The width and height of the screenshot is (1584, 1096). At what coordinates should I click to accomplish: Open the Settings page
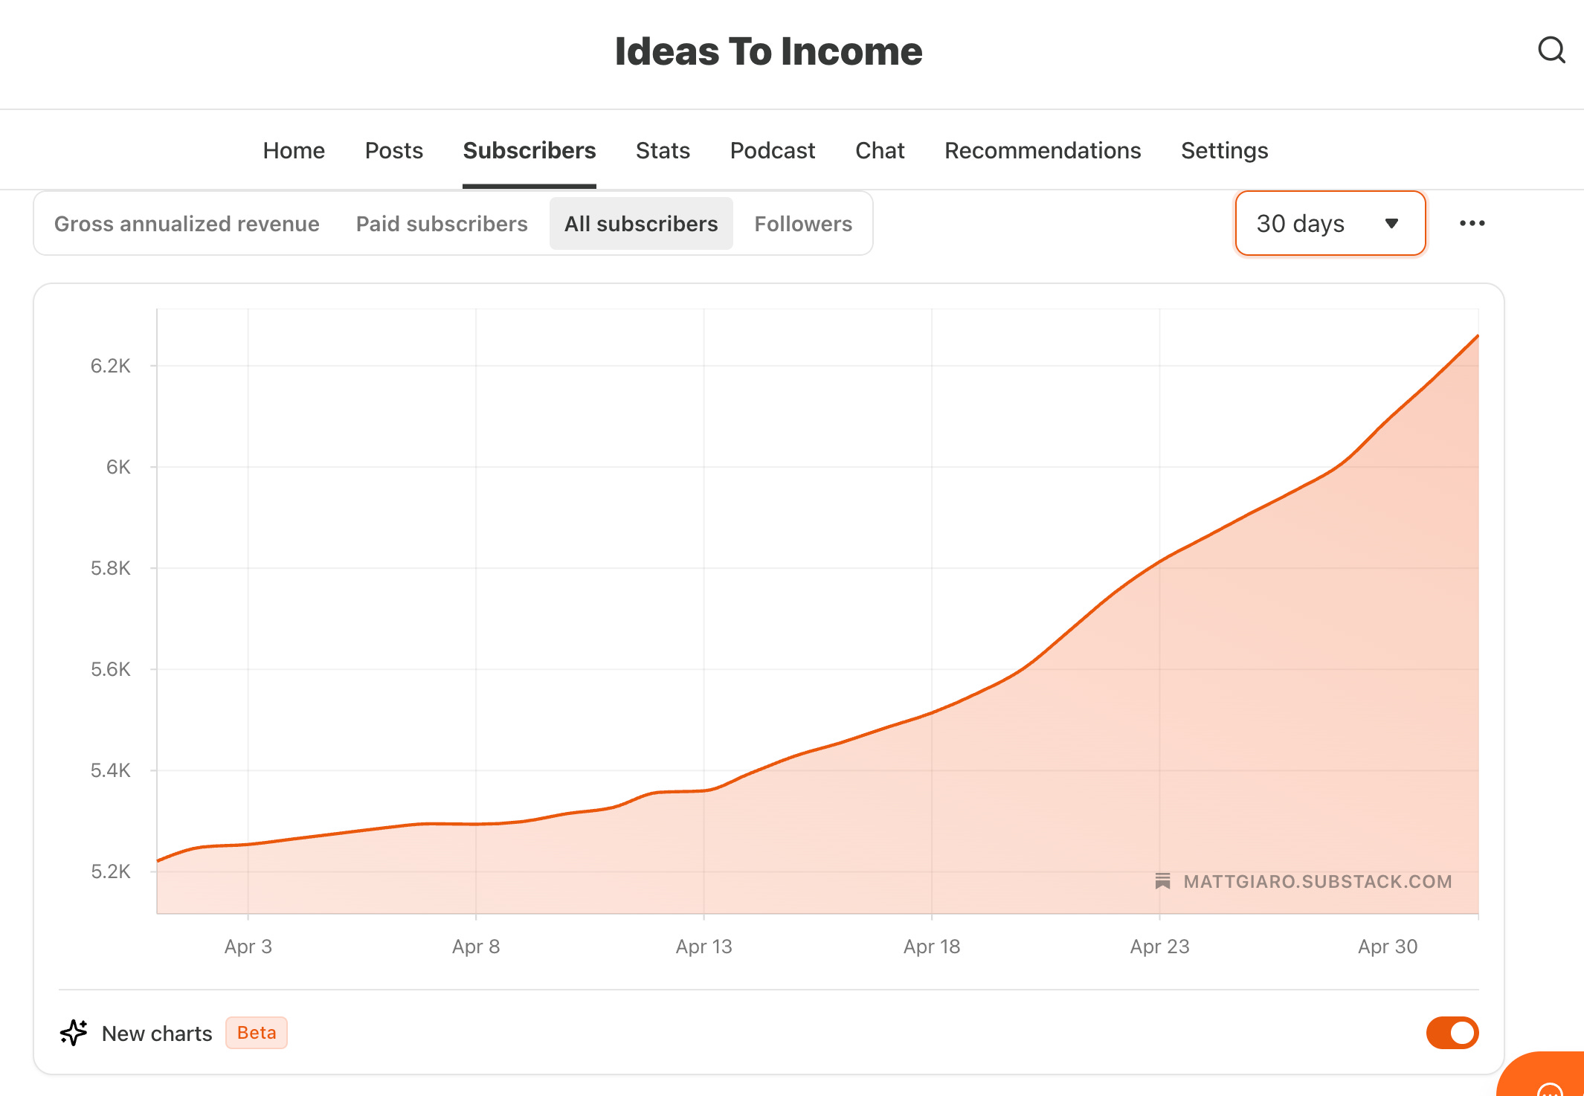(1224, 150)
